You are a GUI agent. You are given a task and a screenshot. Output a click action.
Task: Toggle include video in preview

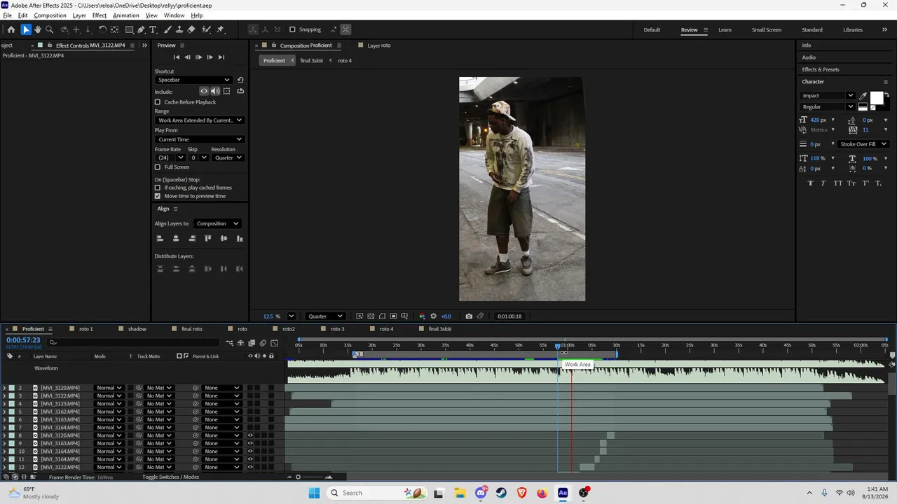204,91
